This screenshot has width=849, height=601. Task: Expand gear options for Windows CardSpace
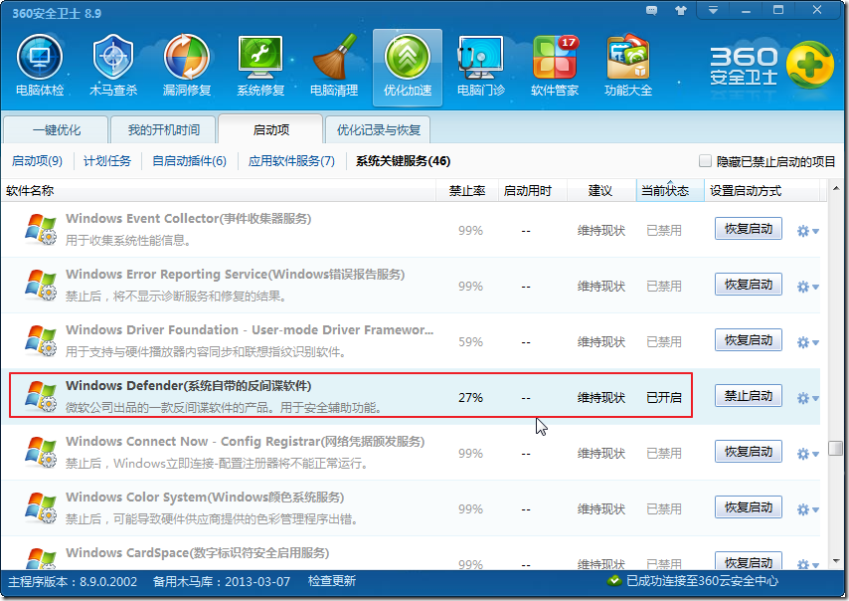coord(808,563)
